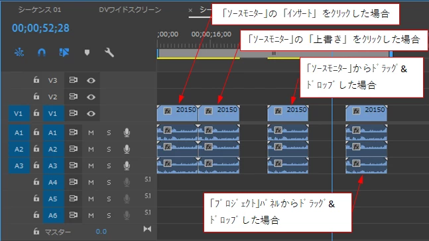
Task: Solo the A6 track
Action: (x=109, y=216)
